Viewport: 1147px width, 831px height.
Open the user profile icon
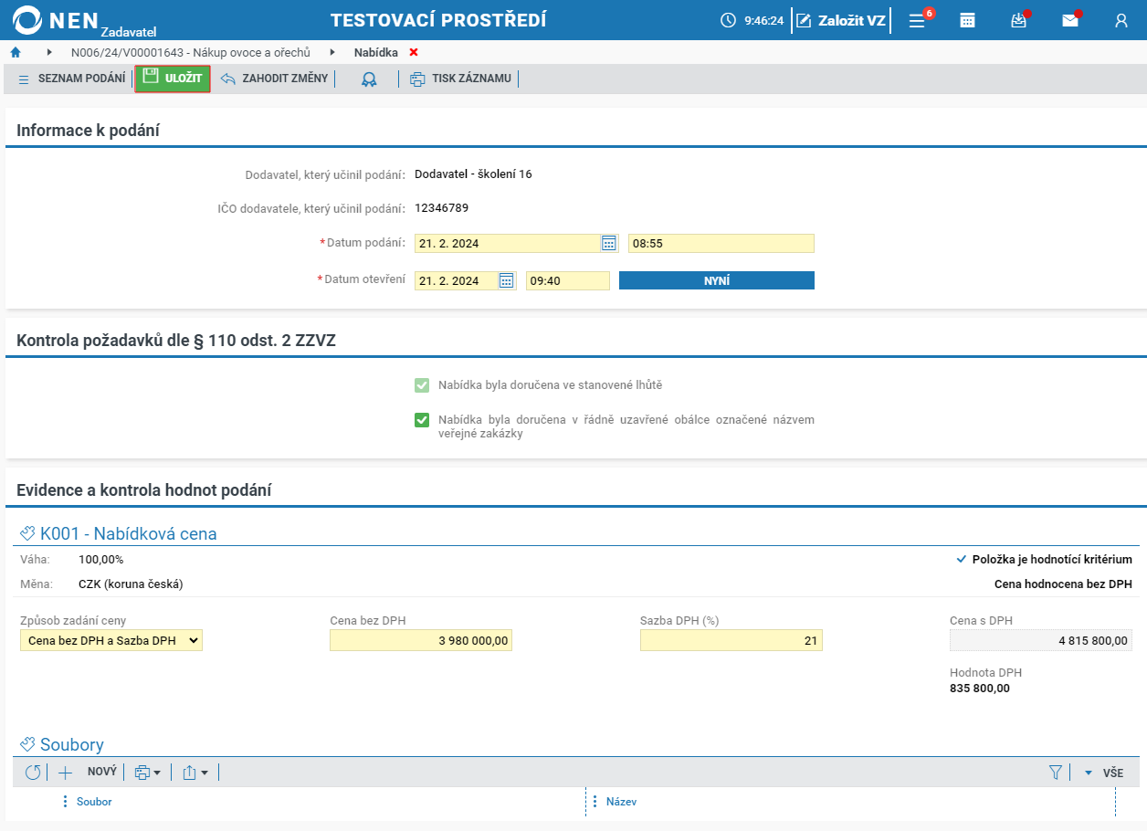[1121, 20]
